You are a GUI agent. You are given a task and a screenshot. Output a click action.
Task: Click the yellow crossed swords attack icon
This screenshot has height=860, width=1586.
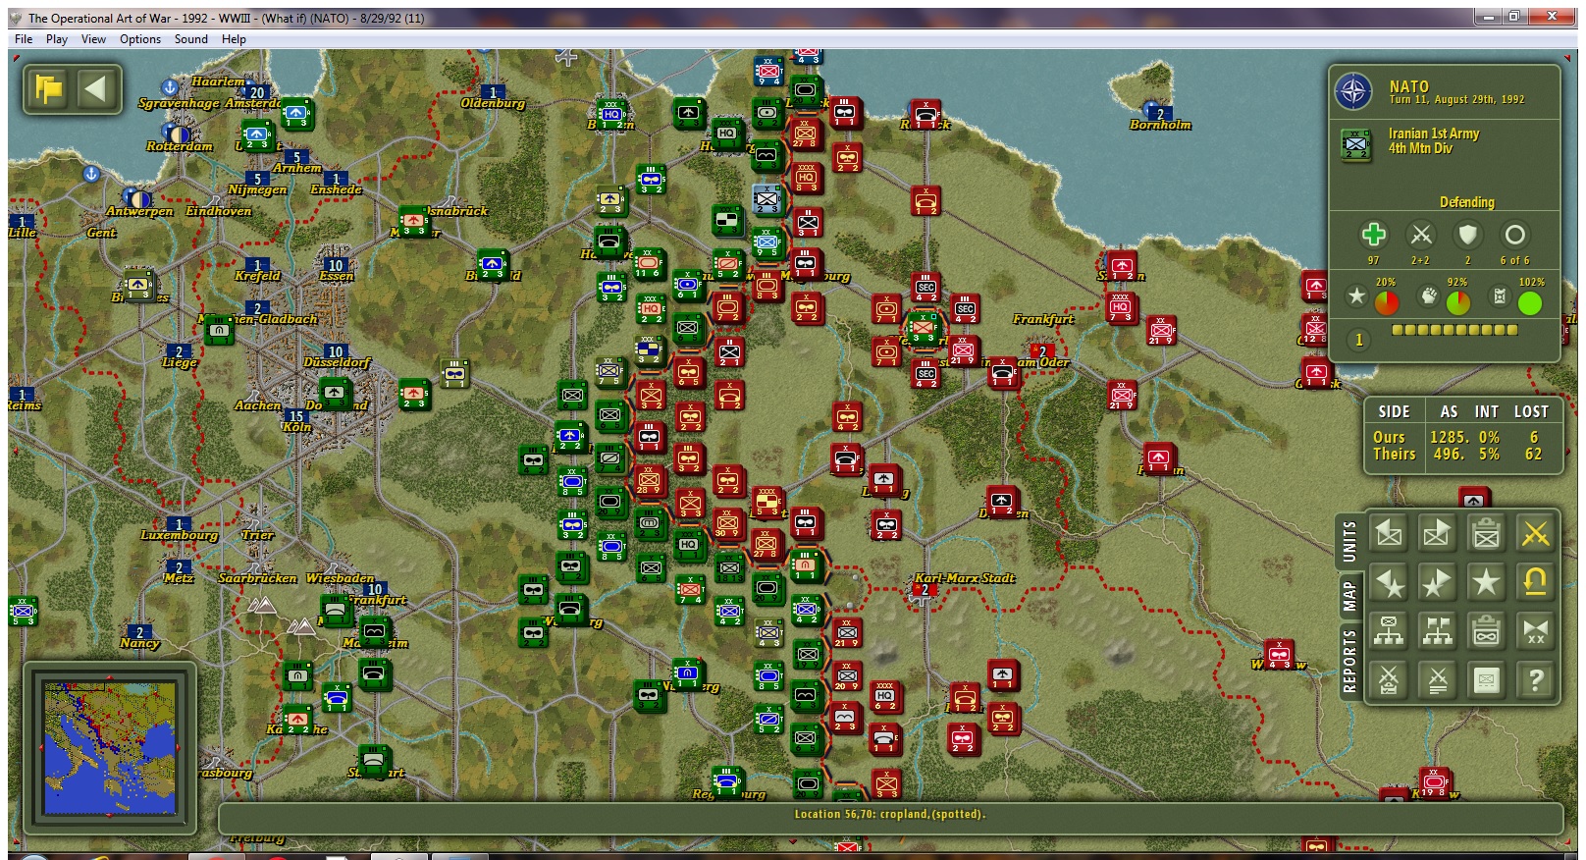(1535, 533)
